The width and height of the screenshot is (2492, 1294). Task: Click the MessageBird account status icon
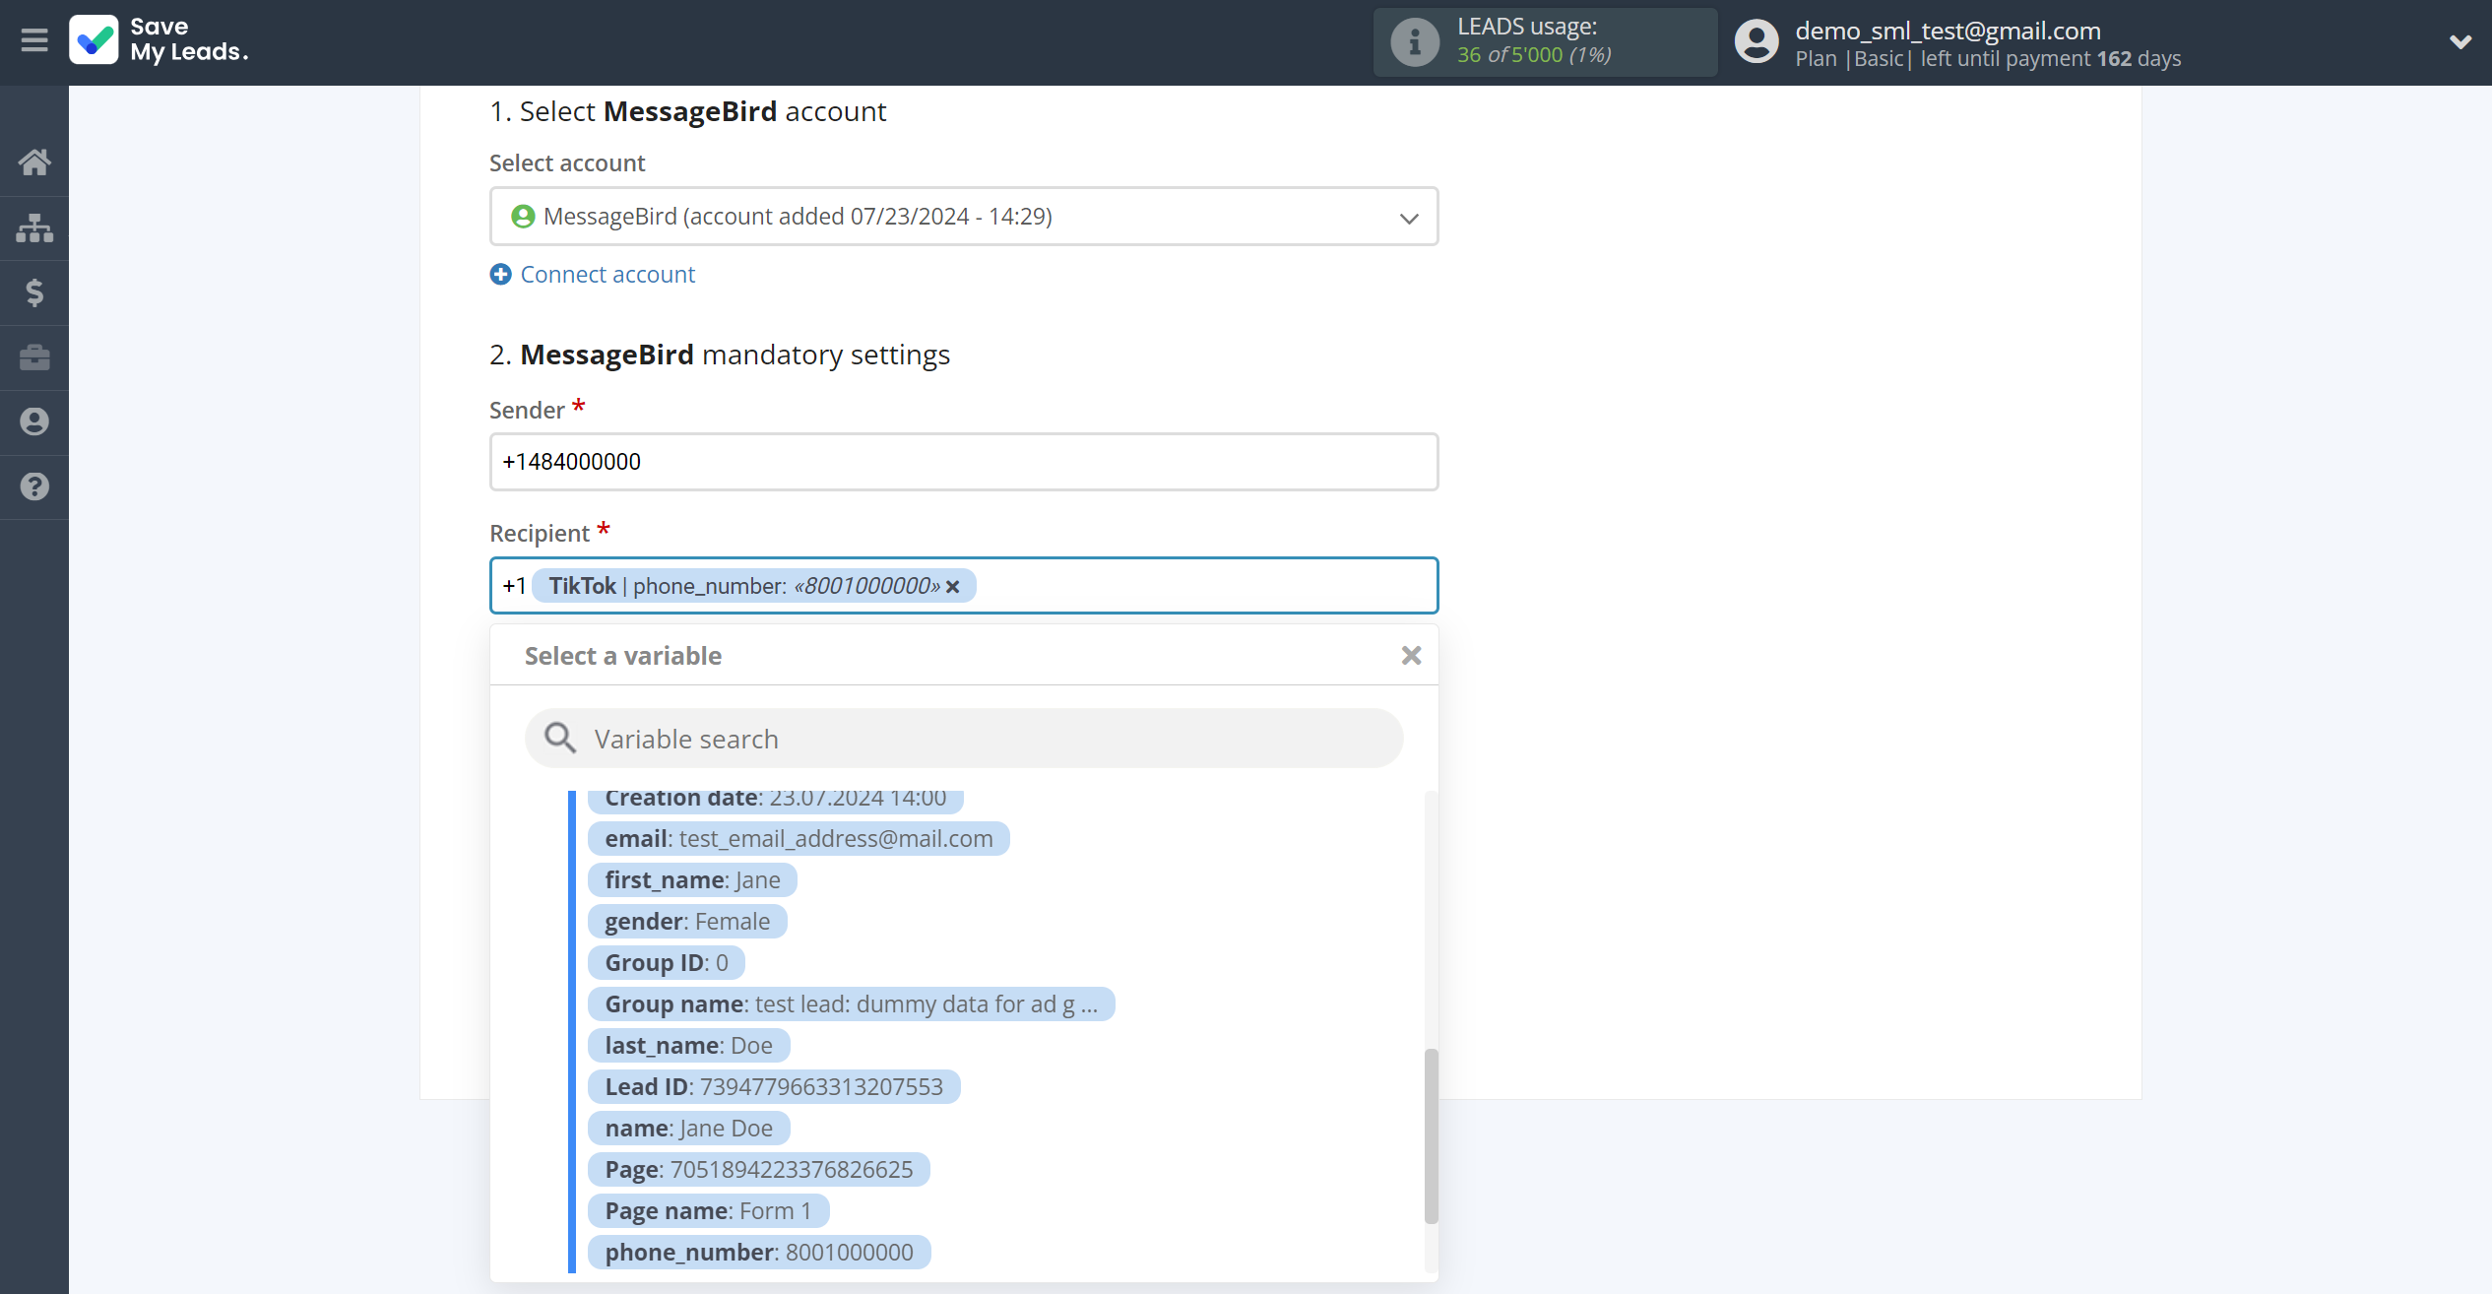[523, 217]
